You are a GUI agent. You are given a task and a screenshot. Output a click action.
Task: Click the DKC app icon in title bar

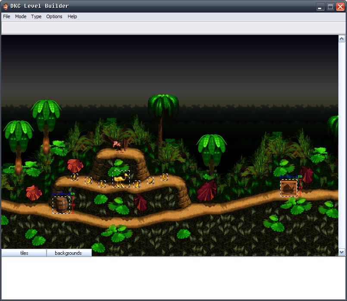[x=6, y=6]
